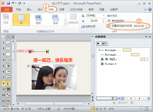Select slide 9 thumbnail
Viewport: 153px width, 112px height.
[8, 89]
